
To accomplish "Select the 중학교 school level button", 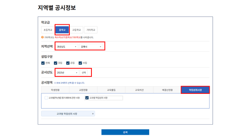I will tap(62, 30).
